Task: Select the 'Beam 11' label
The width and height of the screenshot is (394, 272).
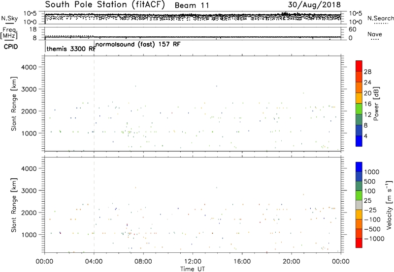Action: 192,5
